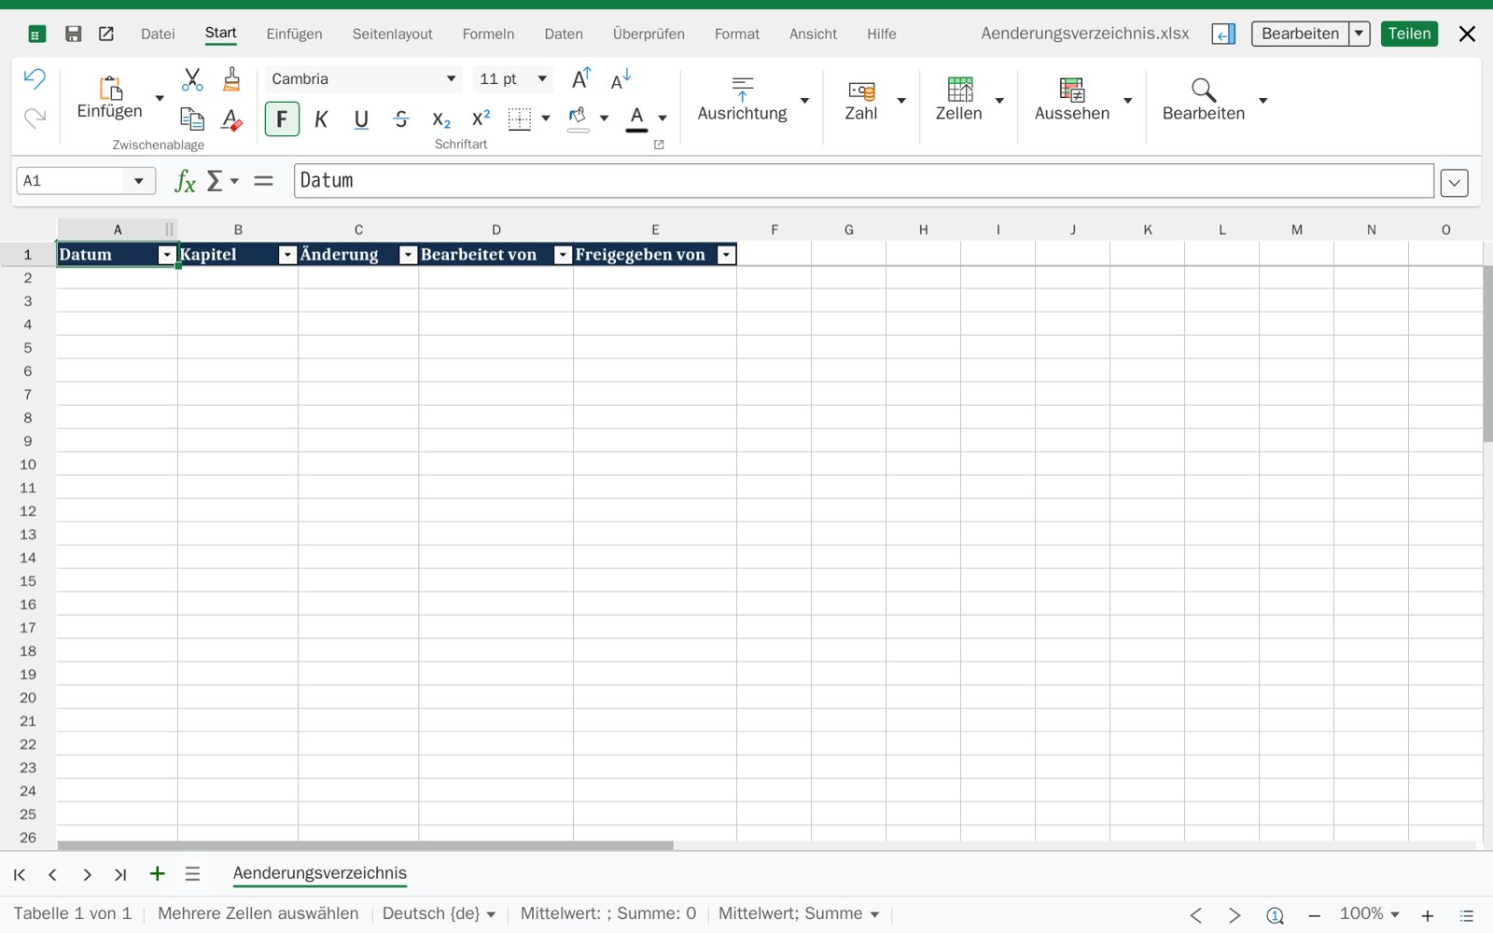This screenshot has height=933, width=1493.
Task: Open the 11 pt font size dropdown
Action: (542, 79)
